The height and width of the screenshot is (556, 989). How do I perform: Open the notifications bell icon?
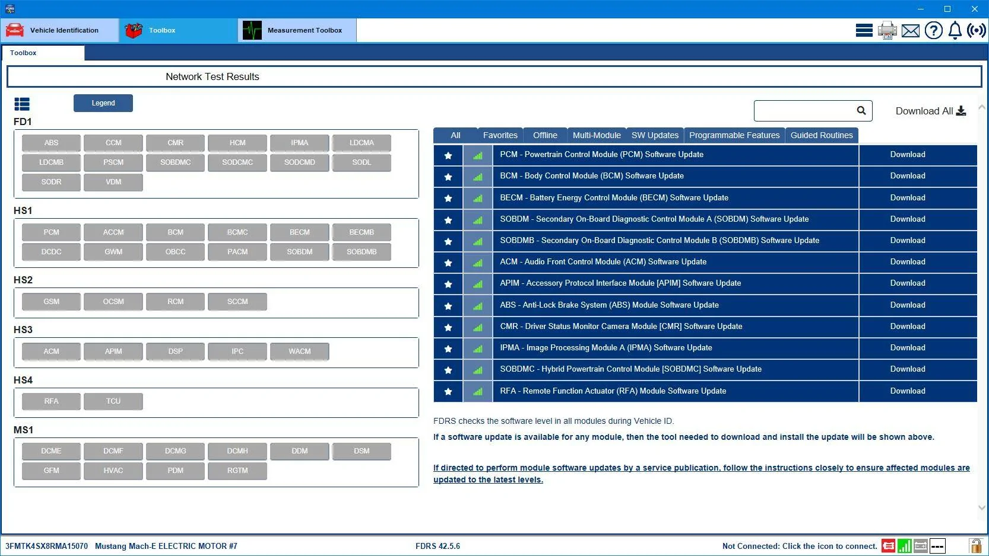click(x=955, y=30)
